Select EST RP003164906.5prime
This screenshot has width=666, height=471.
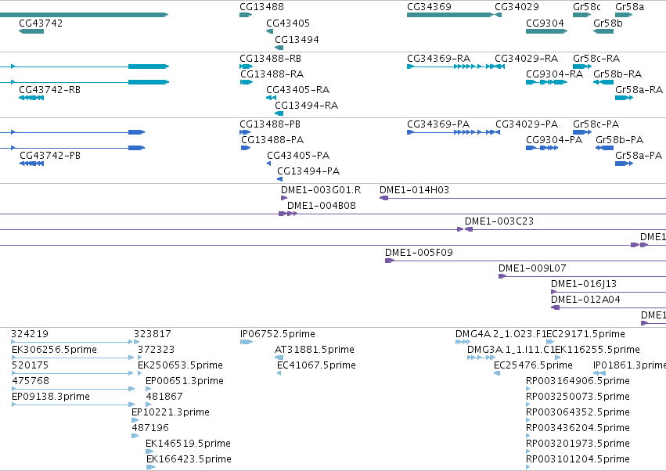[578, 381]
